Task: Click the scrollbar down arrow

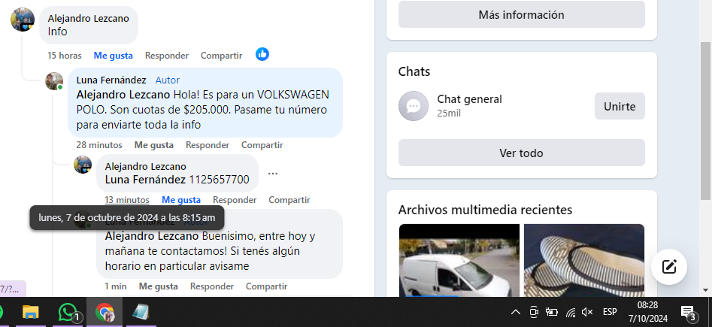Action: point(706,289)
